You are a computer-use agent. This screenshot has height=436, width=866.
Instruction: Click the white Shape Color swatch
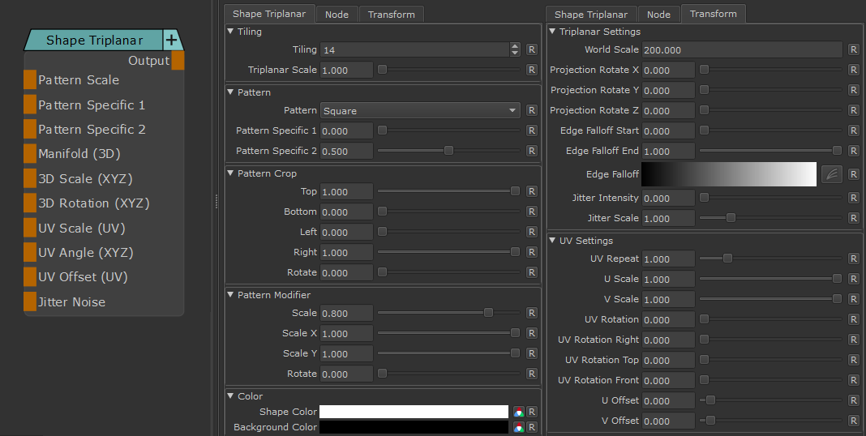pyautogui.click(x=414, y=412)
